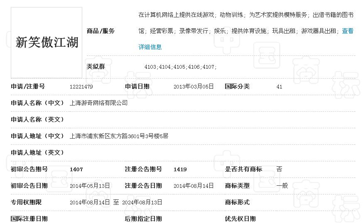Select preliminary announcement date 2014年05月13日
Image resolution: width=363 pixels, height=223 pixels.
[90, 186]
